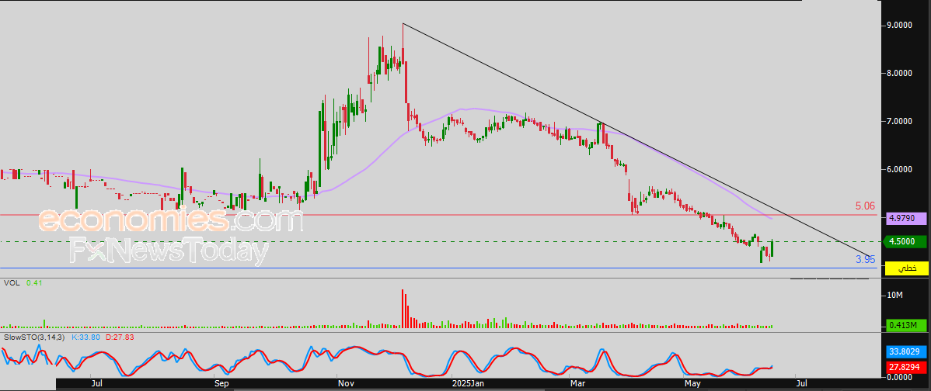The width and height of the screenshot is (931, 391).
Task: Click the May date axis label
Action: coord(692,384)
